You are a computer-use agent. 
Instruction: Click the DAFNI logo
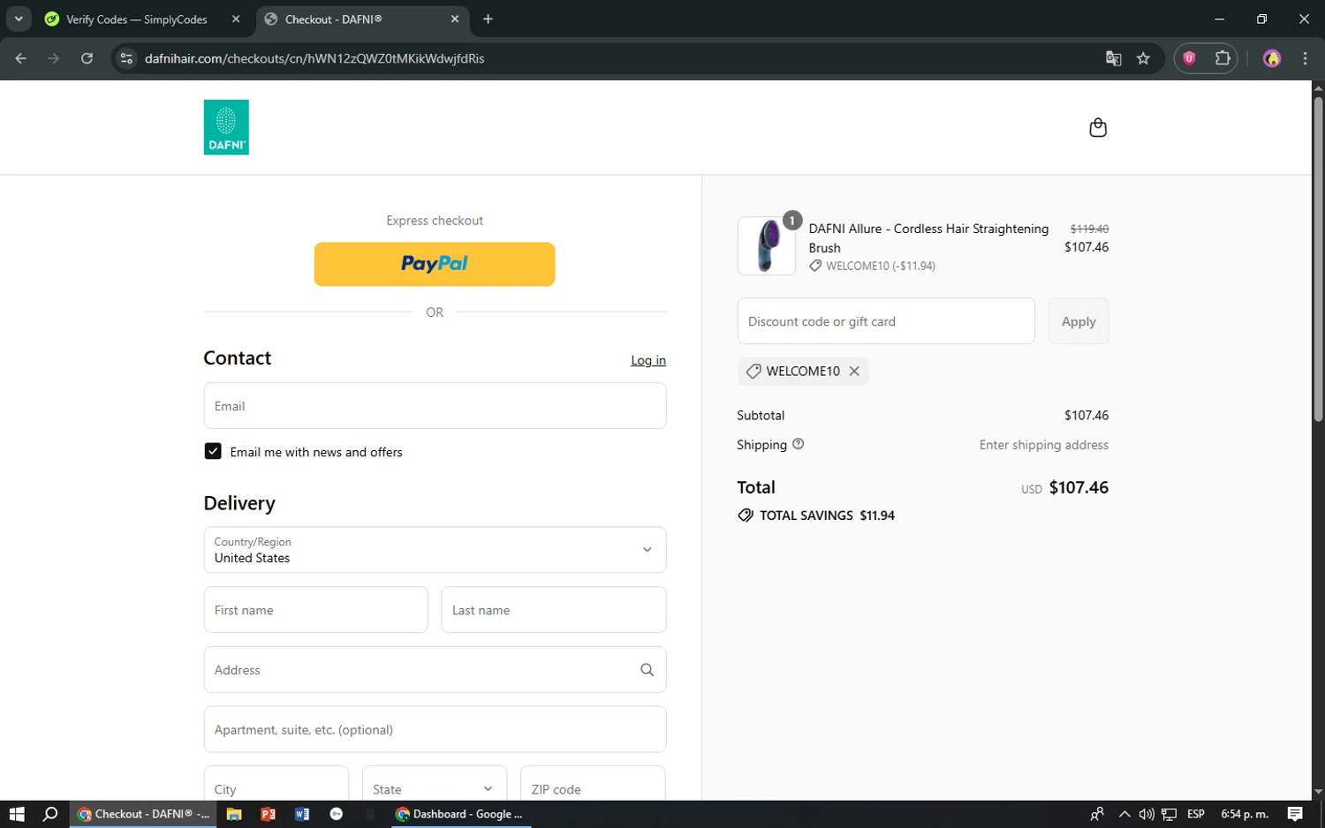(x=226, y=127)
